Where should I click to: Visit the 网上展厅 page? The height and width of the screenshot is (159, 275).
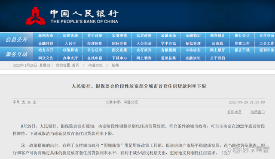coord(217,50)
